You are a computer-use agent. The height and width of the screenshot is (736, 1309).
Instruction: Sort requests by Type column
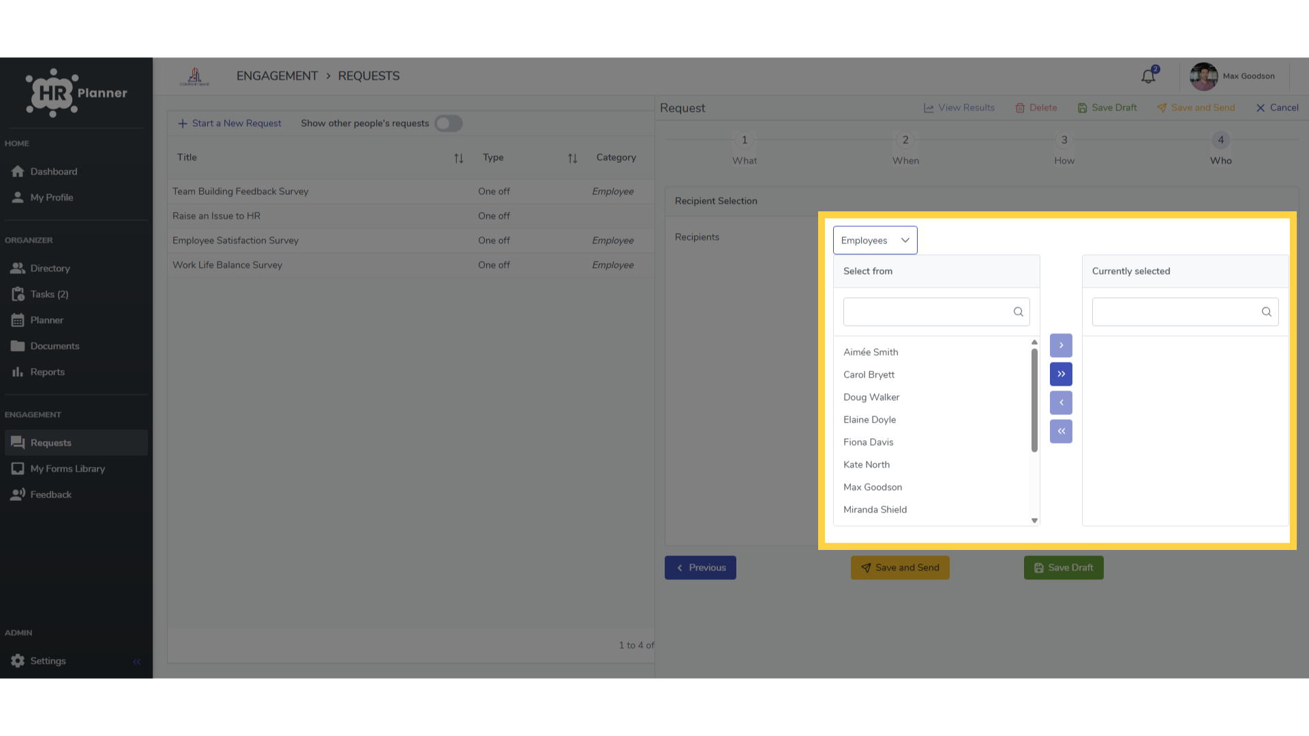point(573,158)
